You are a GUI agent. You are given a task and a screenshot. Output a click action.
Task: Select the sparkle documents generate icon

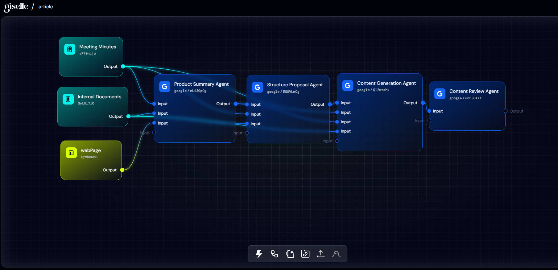click(290, 254)
